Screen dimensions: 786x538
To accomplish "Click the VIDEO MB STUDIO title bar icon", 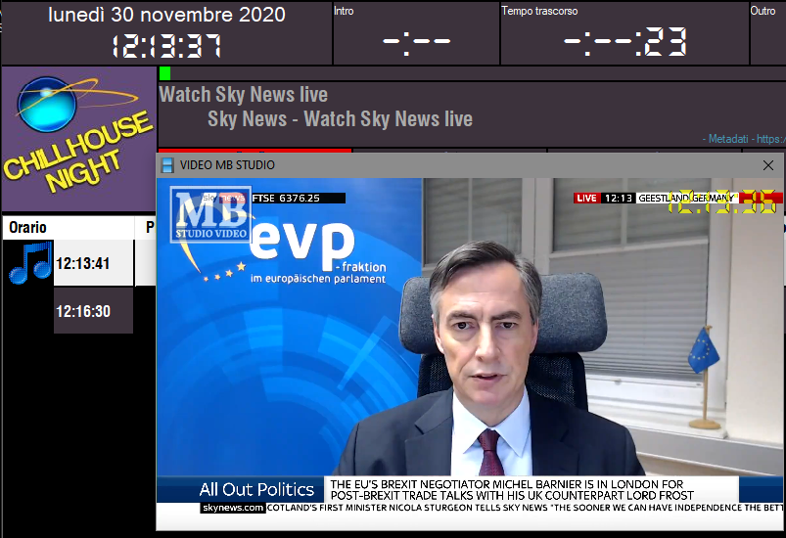I will pyautogui.click(x=167, y=164).
